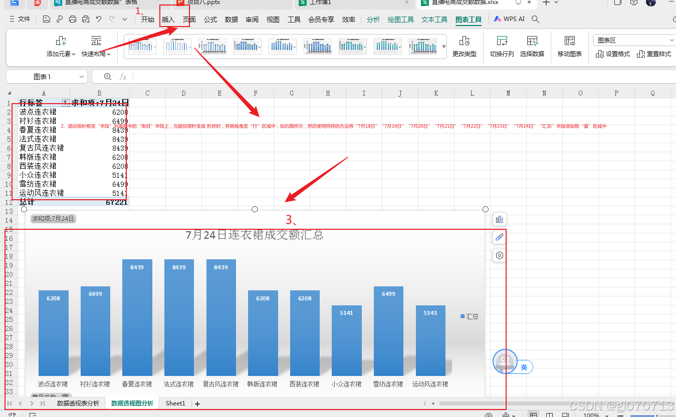Click the chart elements button beside the chart
Viewport: 676px width, 417px height.
coord(500,219)
